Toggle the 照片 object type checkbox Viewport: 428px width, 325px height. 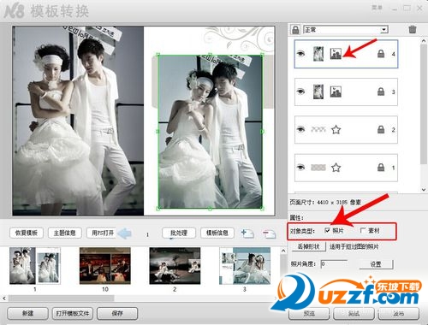[327, 230]
